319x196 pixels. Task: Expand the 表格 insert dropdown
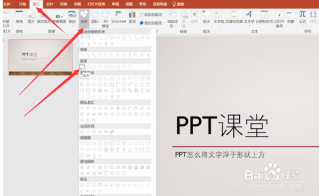[x=19, y=19]
